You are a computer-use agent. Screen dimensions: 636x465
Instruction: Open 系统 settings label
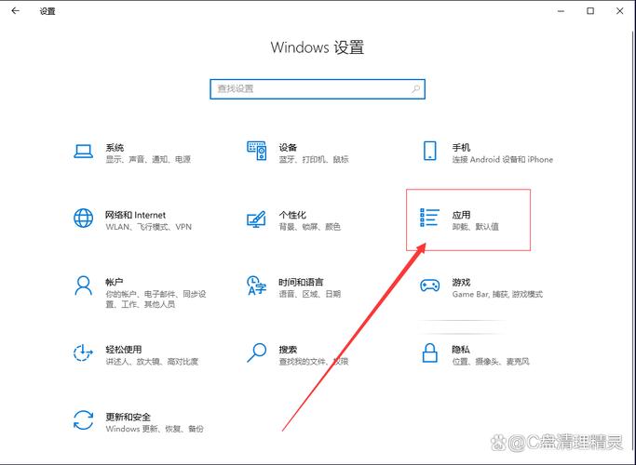115,147
